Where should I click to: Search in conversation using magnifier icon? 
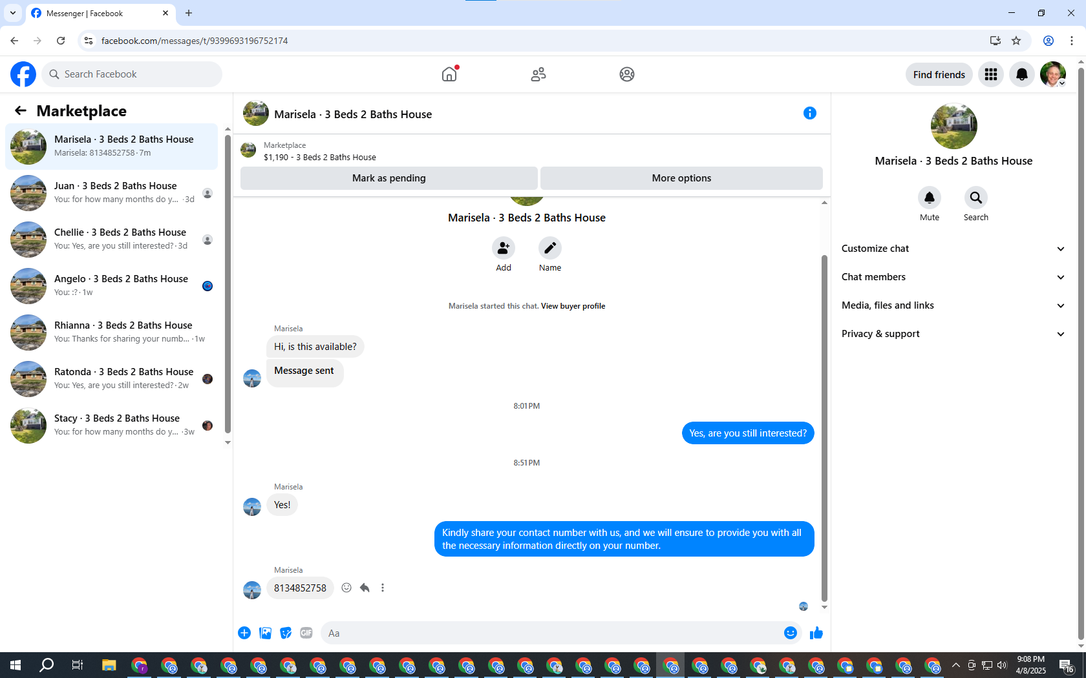click(976, 198)
